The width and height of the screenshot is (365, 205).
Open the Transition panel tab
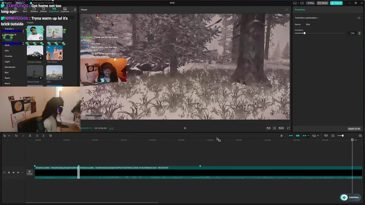tap(300, 10)
